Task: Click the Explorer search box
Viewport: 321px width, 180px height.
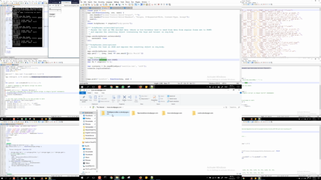Action: [234, 107]
